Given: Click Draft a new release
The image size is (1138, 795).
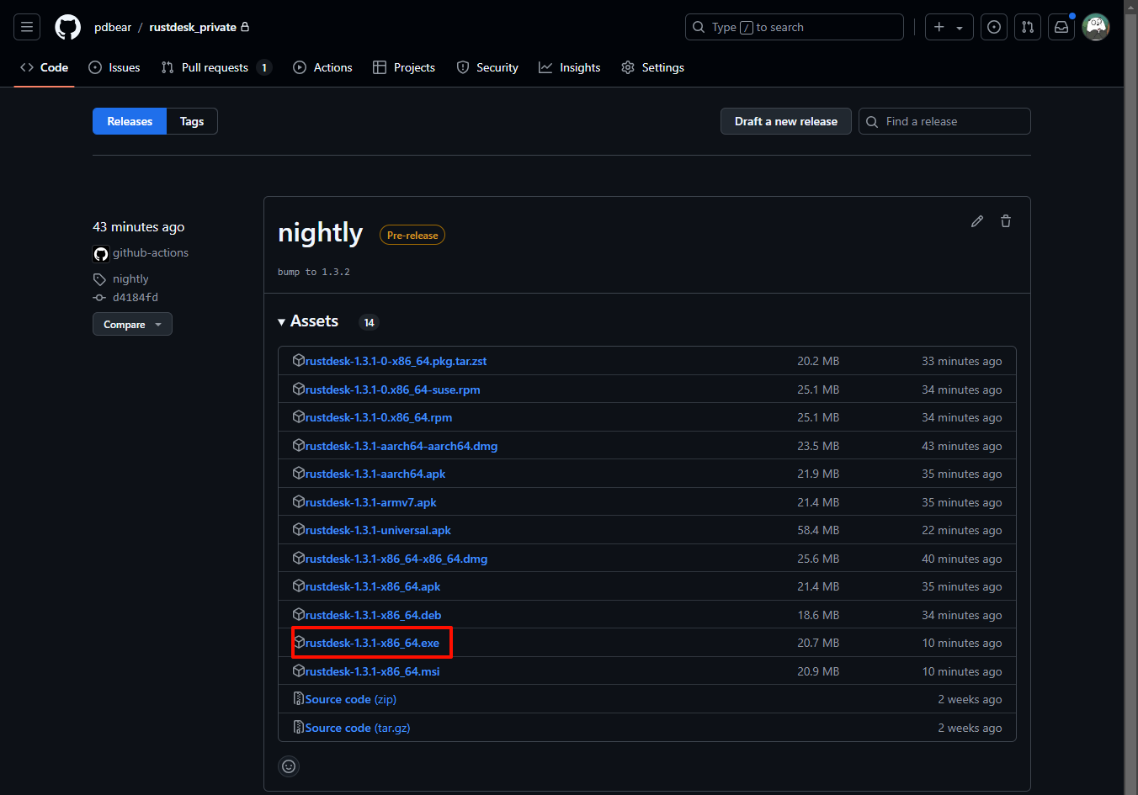Looking at the screenshot, I should pos(786,121).
